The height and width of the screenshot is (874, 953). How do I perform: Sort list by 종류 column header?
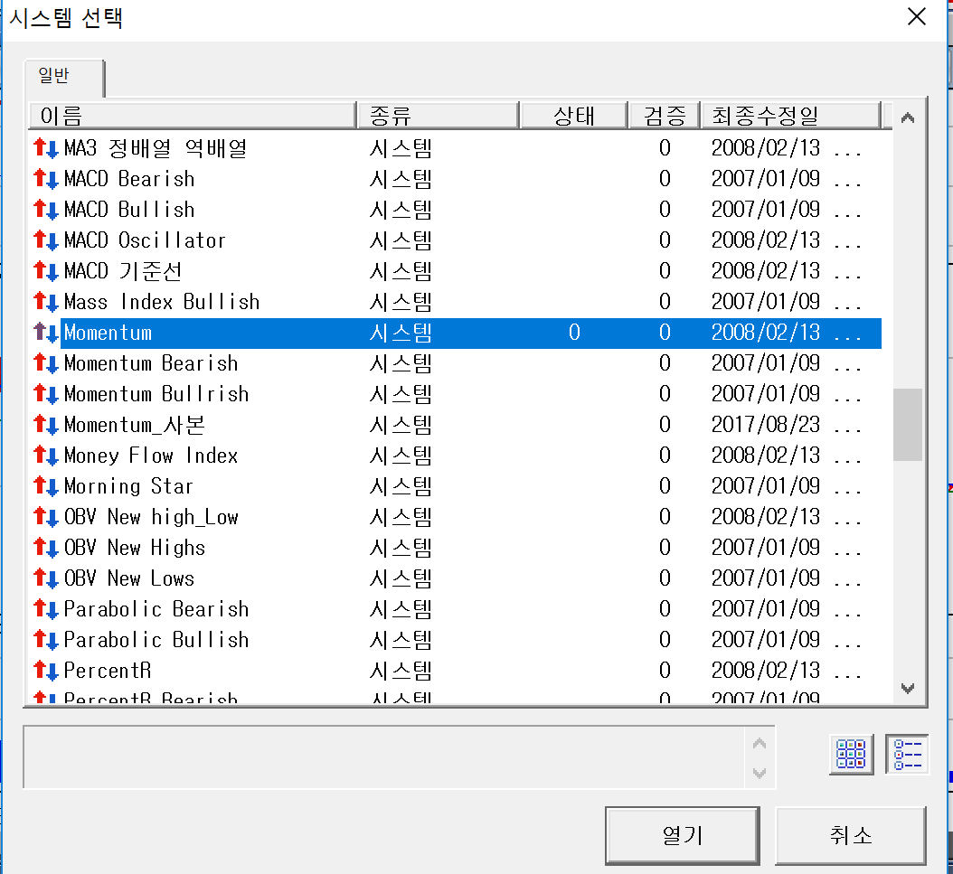[x=438, y=116]
